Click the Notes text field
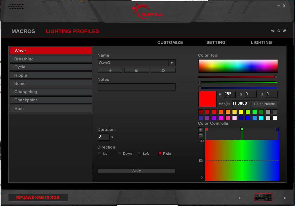This screenshot has width=295, height=206. click(x=137, y=87)
